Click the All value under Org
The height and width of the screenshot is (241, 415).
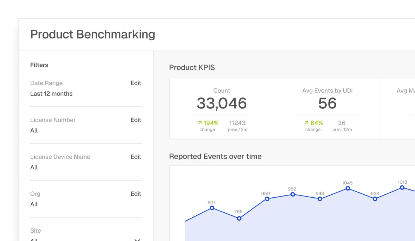(x=34, y=204)
